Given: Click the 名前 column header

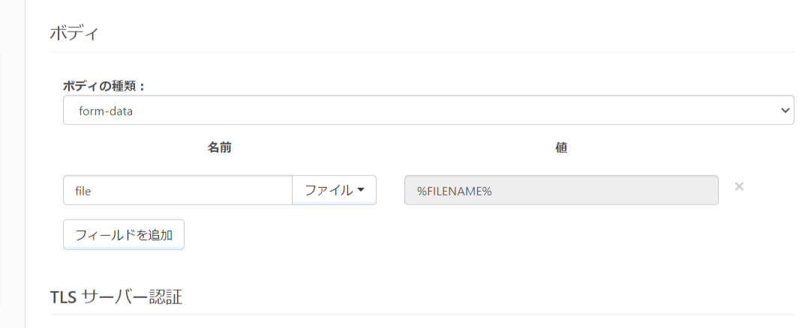Looking at the screenshot, I should click(219, 148).
